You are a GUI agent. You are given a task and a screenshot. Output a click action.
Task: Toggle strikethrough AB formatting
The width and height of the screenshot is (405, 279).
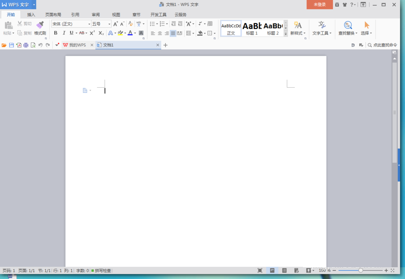(x=82, y=33)
